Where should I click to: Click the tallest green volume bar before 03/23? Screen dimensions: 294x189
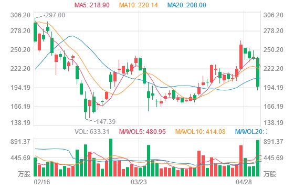point(111,157)
